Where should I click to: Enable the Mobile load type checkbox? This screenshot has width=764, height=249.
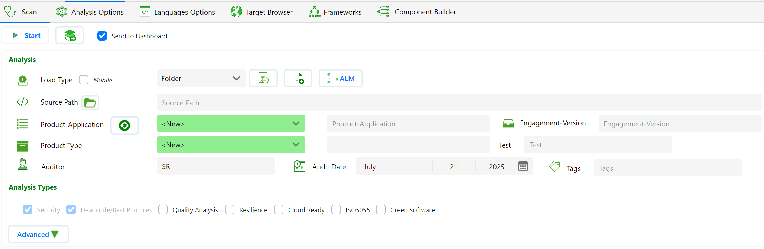coord(84,80)
